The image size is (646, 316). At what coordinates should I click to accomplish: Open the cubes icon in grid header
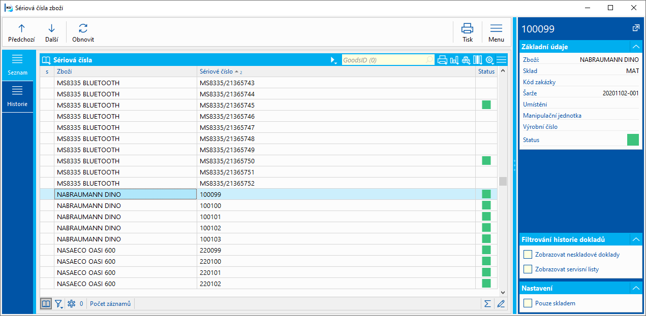tap(466, 60)
